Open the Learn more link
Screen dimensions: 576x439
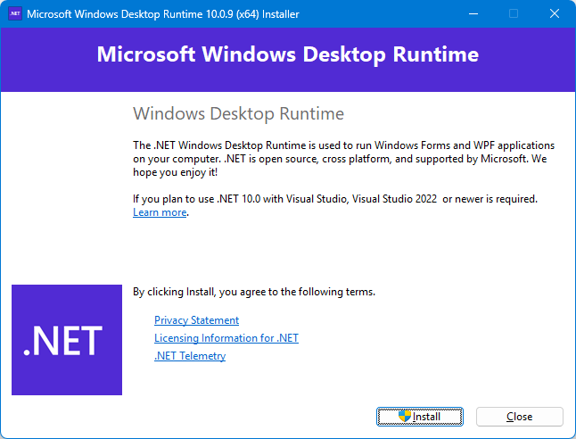(x=160, y=212)
